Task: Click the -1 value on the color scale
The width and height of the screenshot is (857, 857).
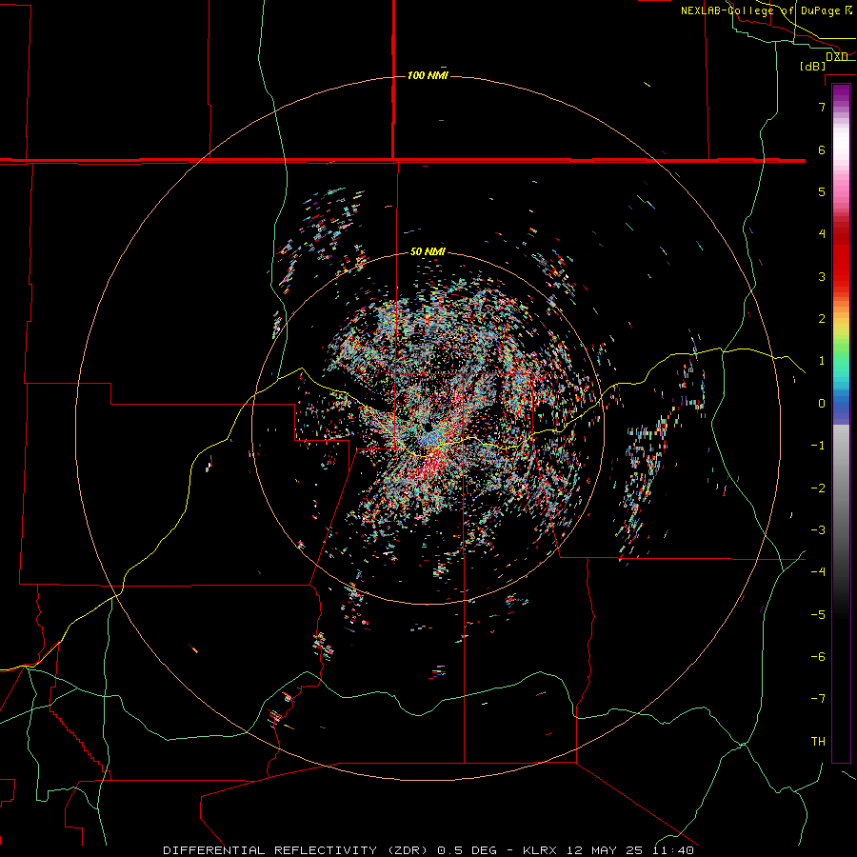Action: click(818, 446)
